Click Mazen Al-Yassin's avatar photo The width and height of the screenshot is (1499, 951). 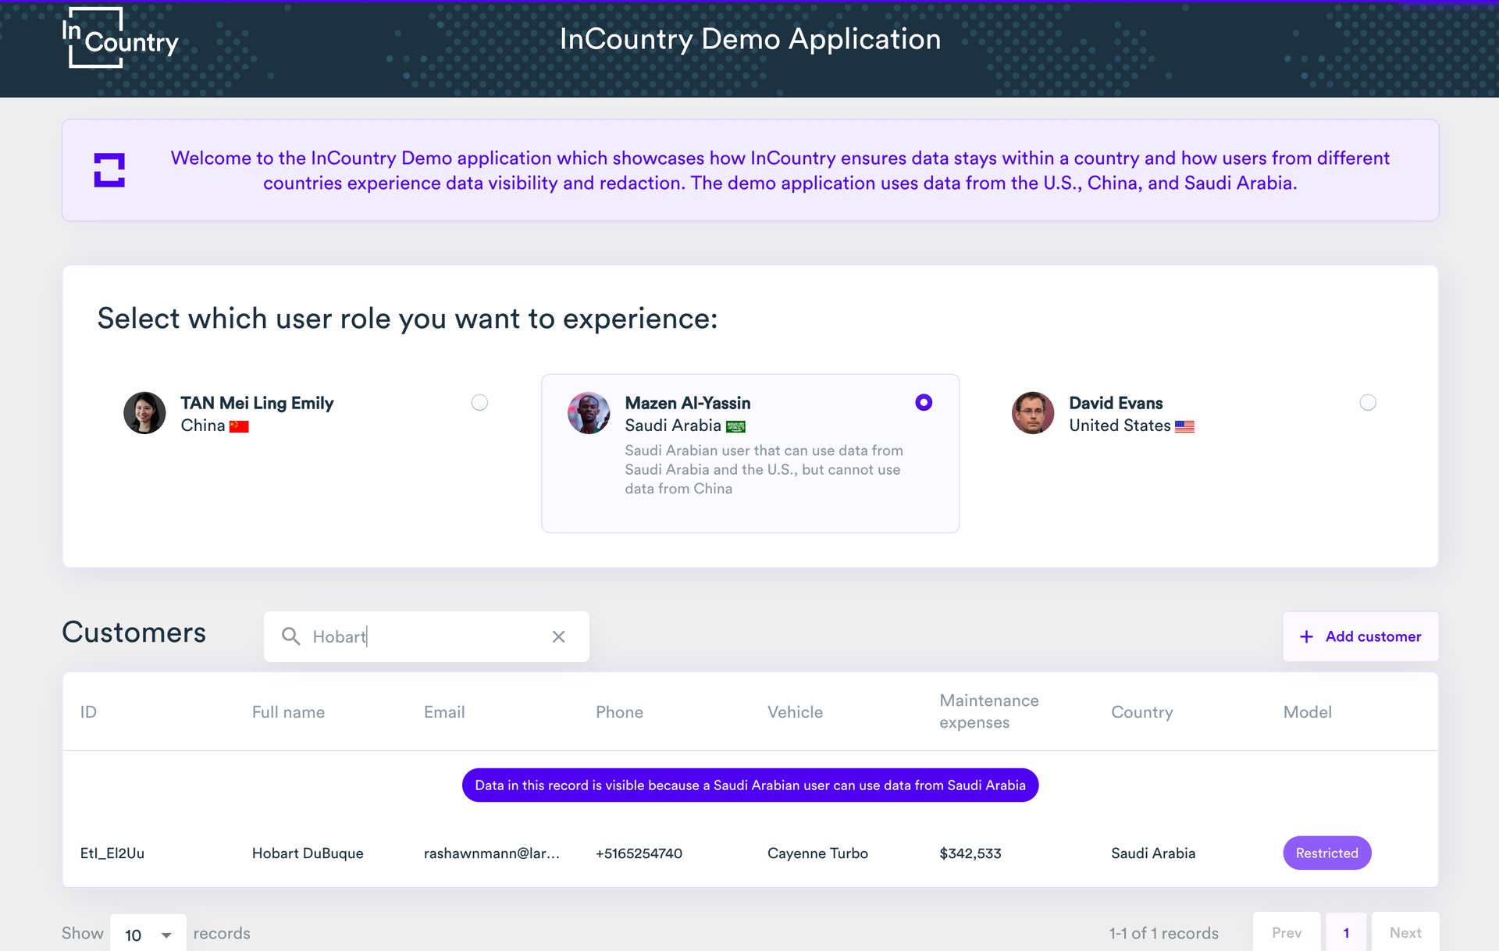[589, 413]
